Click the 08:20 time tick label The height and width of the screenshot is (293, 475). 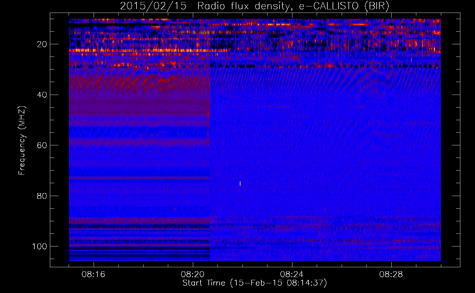tap(193, 275)
